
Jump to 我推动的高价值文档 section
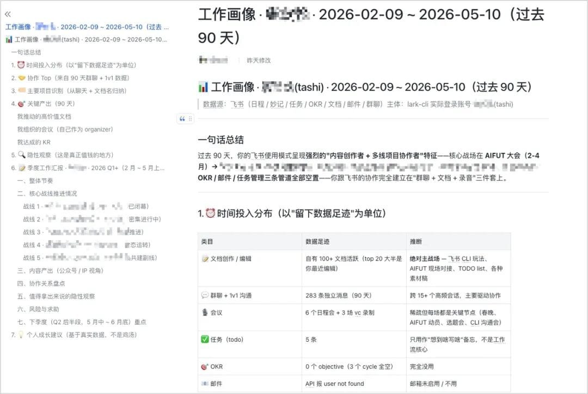(x=44, y=117)
